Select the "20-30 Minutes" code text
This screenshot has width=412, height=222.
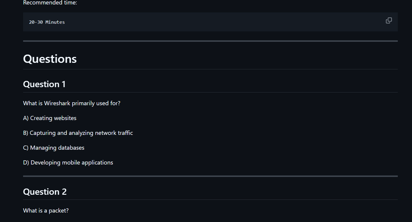47,22
